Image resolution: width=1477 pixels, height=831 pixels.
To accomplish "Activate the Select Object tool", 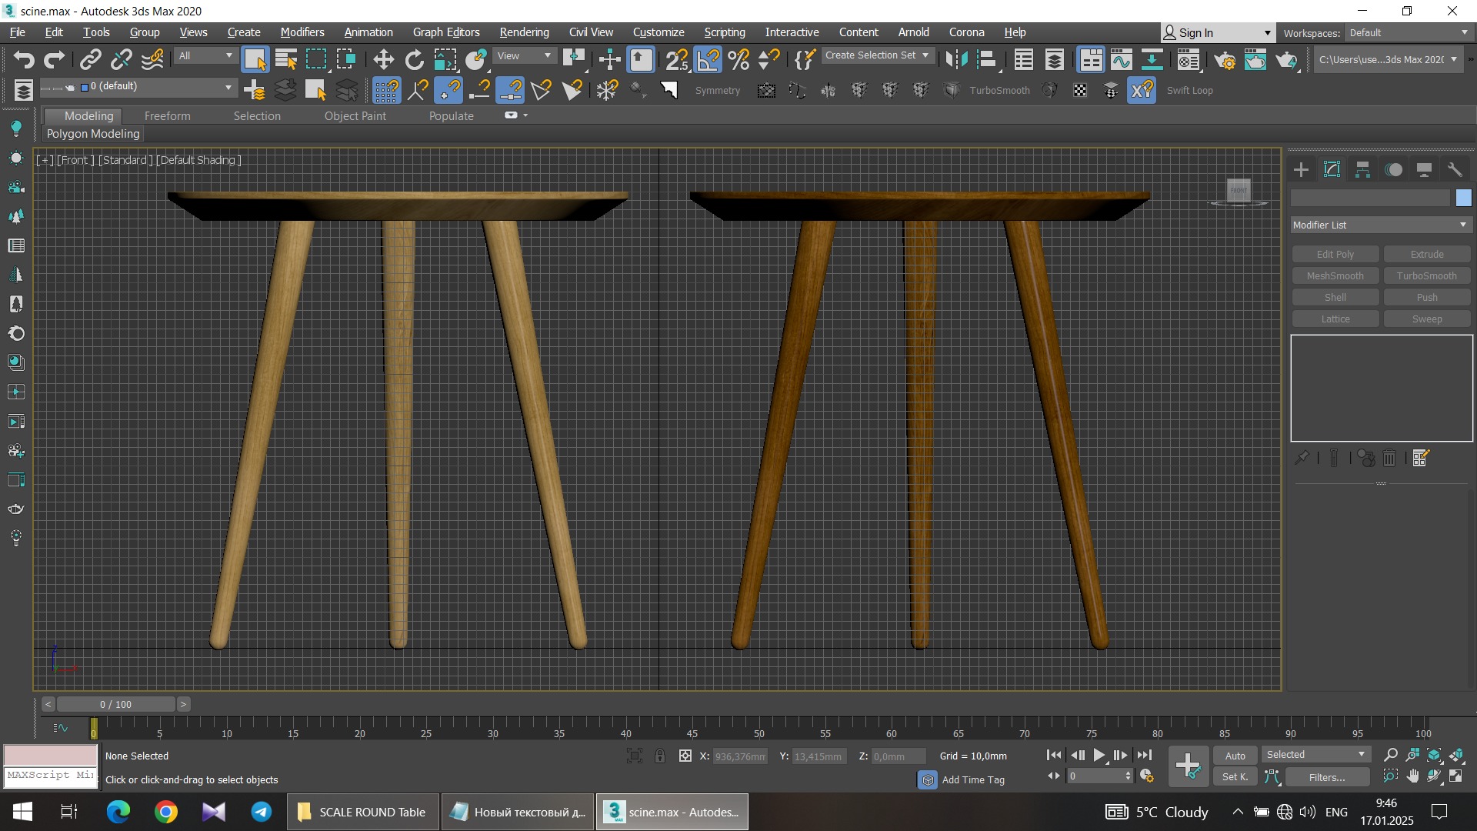I will point(255,59).
